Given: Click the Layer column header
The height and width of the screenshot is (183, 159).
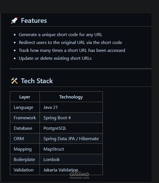Looking at the screenshot, I should pyautogui.click(x=25, y=97).
